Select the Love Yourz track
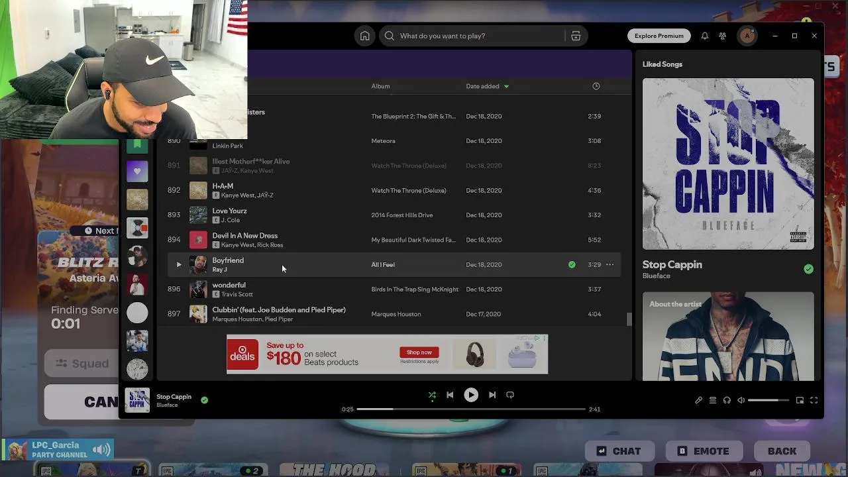 tap(229, 211)
